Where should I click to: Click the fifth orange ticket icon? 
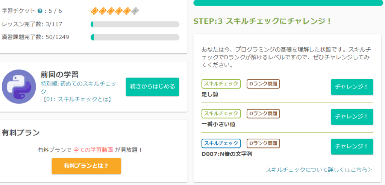pos(127,11)
